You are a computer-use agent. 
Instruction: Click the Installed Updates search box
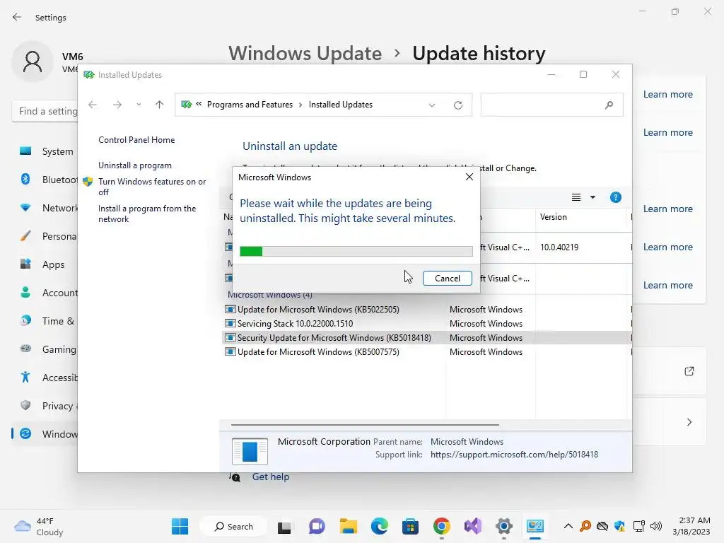[551, 105]
